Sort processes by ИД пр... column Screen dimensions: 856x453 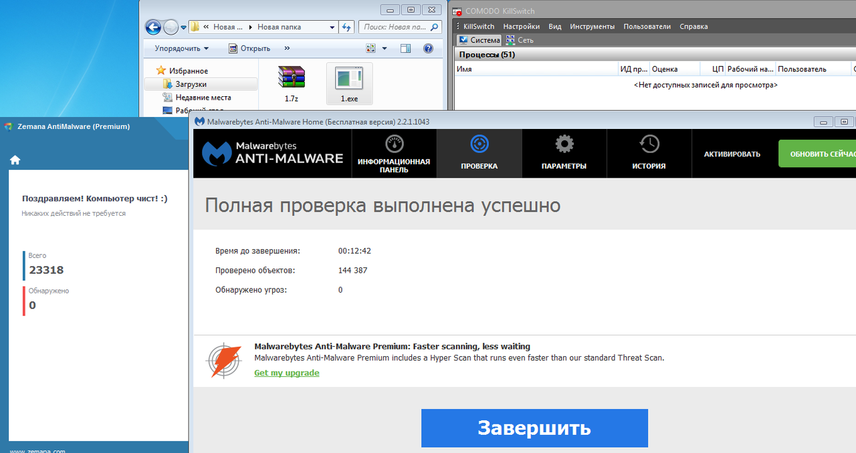point(633,69)
